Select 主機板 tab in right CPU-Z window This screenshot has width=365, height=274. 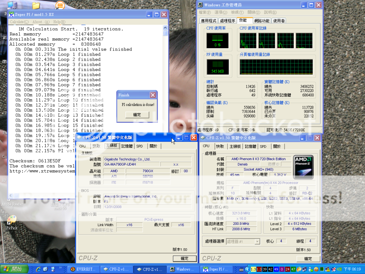pos(235,146)
